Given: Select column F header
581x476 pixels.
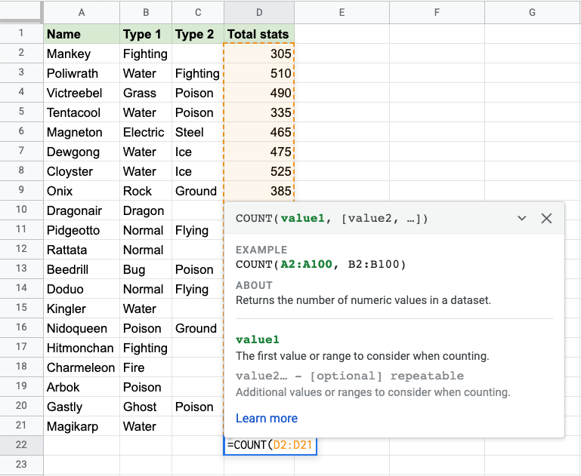Looking at the screenshot, I should pyautogui.click(x=437, y=12).
